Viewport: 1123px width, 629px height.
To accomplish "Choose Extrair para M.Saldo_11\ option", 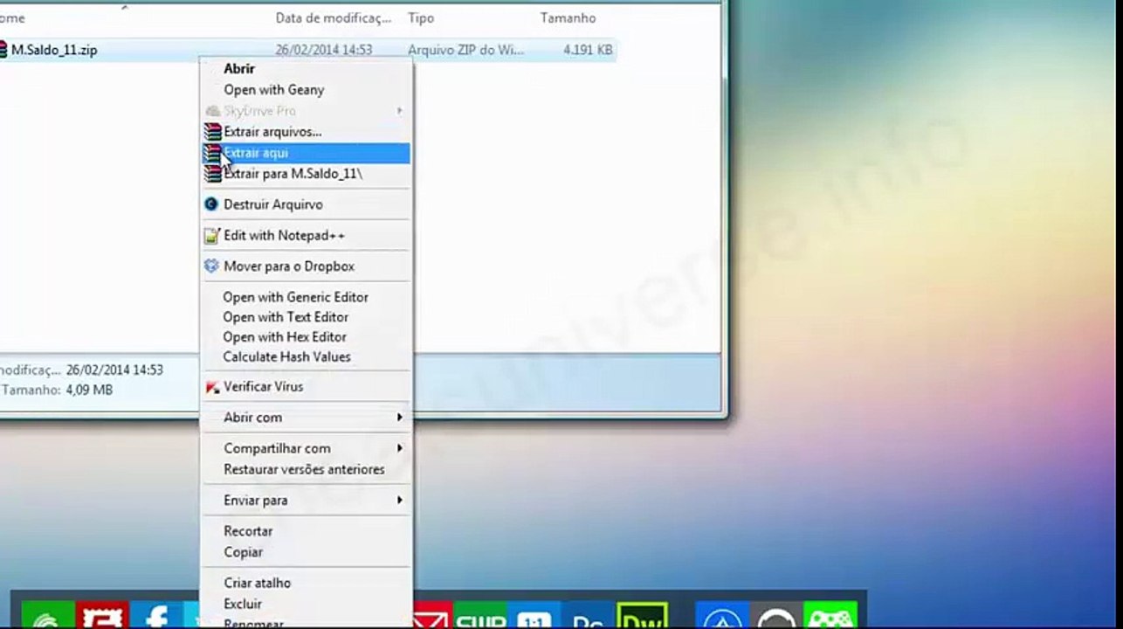I will 306,174.
